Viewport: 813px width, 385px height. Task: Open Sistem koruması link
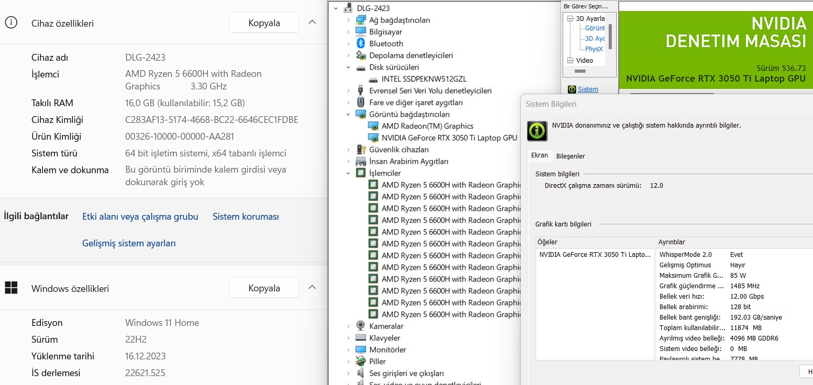(x=246, y=217)
